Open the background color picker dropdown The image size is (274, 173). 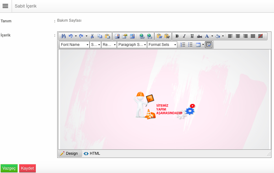click(223, 36)
